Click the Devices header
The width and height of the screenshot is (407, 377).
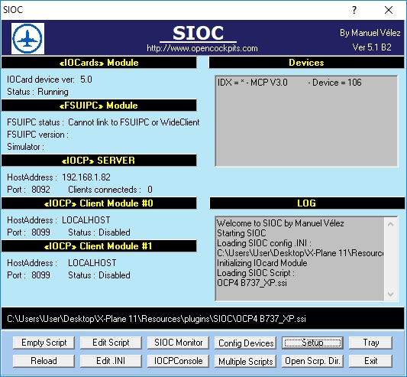tap(306, 63)
